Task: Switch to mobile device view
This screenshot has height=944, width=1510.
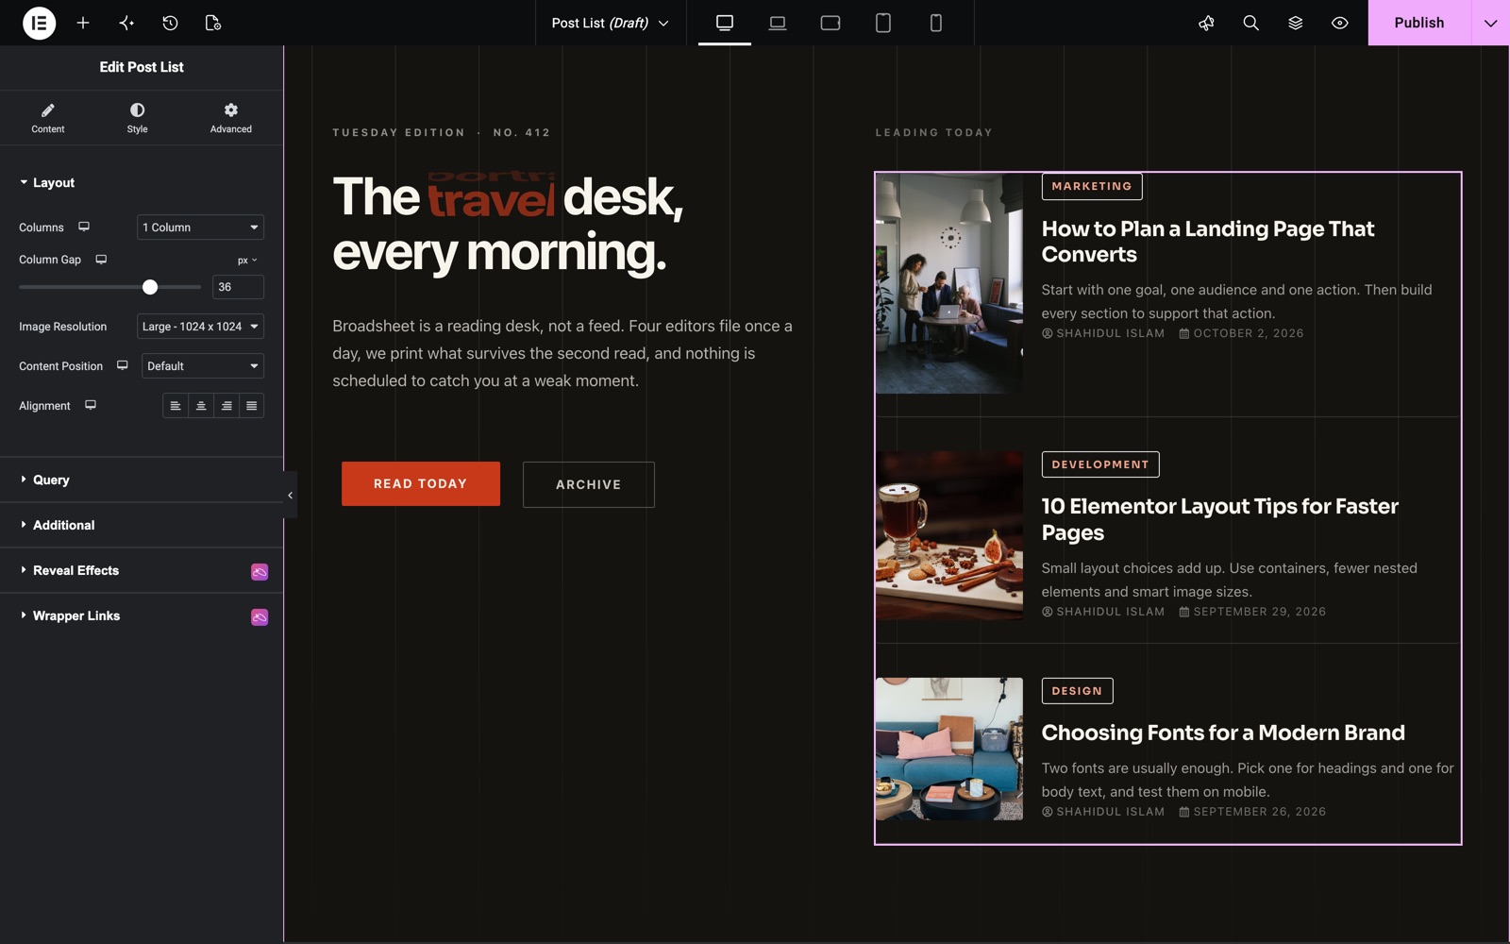Action: point(936,23)
